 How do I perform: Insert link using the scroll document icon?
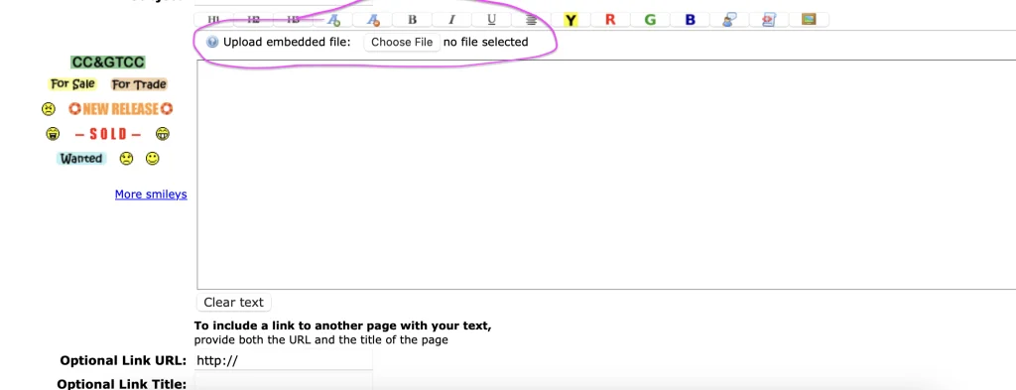(x=769, y=20)
